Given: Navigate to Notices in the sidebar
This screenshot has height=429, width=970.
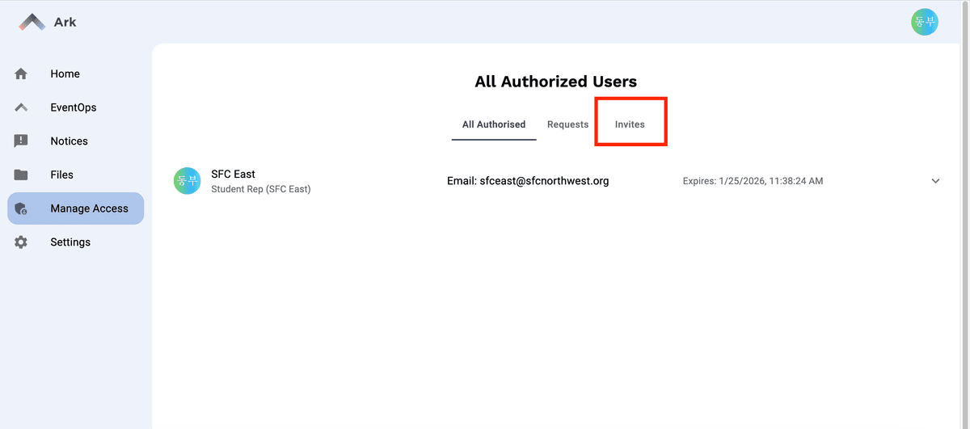Looking at the screenshot, I should click(x=69, y=141).
